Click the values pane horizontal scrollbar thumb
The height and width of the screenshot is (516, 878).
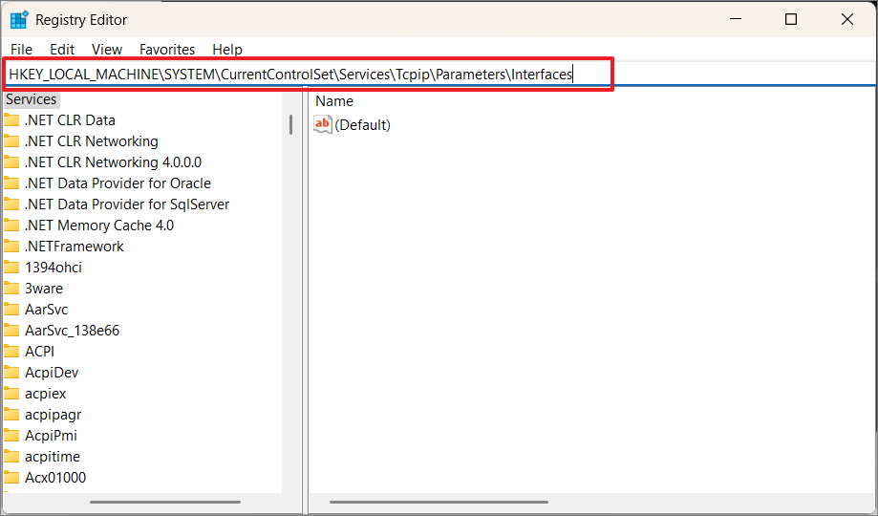point(439,503)
